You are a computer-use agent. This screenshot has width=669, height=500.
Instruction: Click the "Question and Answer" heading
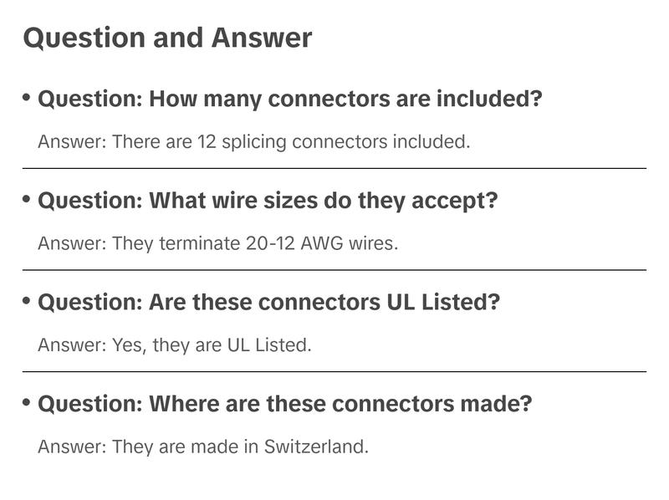tap(167, 38)
